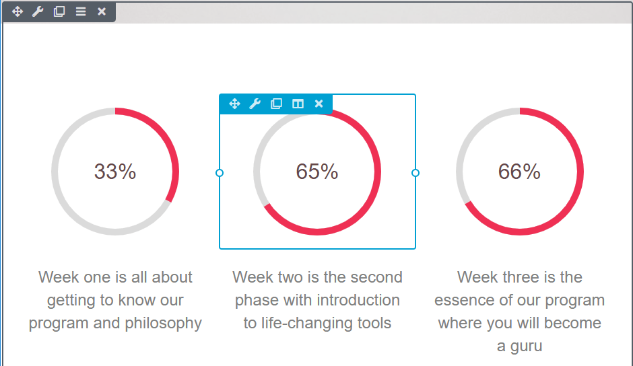The width and height of the screenshot is (633, 366).
Task: Open widget settings via blue wrench icon
Action: point(255,104)
